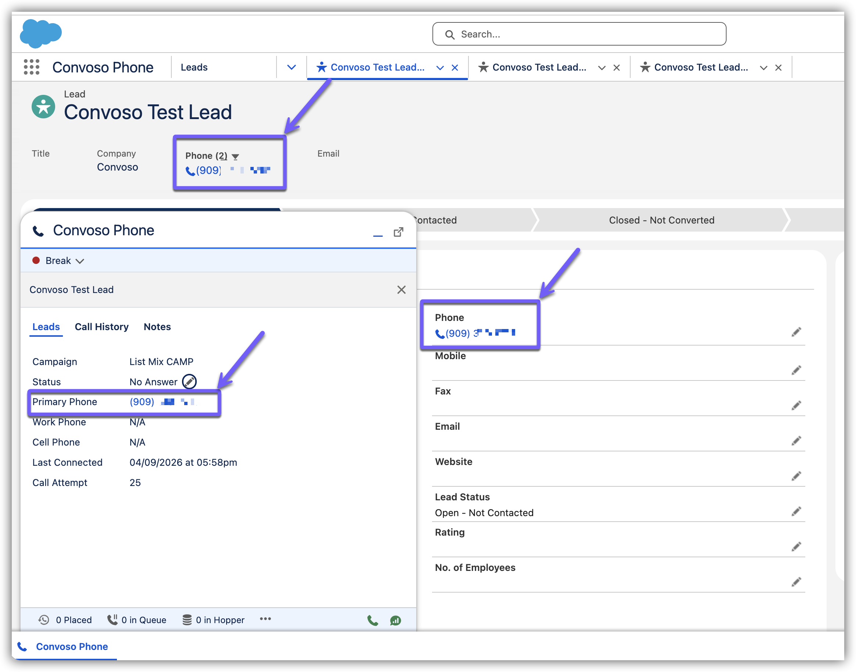Expand the Break status dropdown
The image size is (856, 672).
pyautogui.click(x=80, y=261)
